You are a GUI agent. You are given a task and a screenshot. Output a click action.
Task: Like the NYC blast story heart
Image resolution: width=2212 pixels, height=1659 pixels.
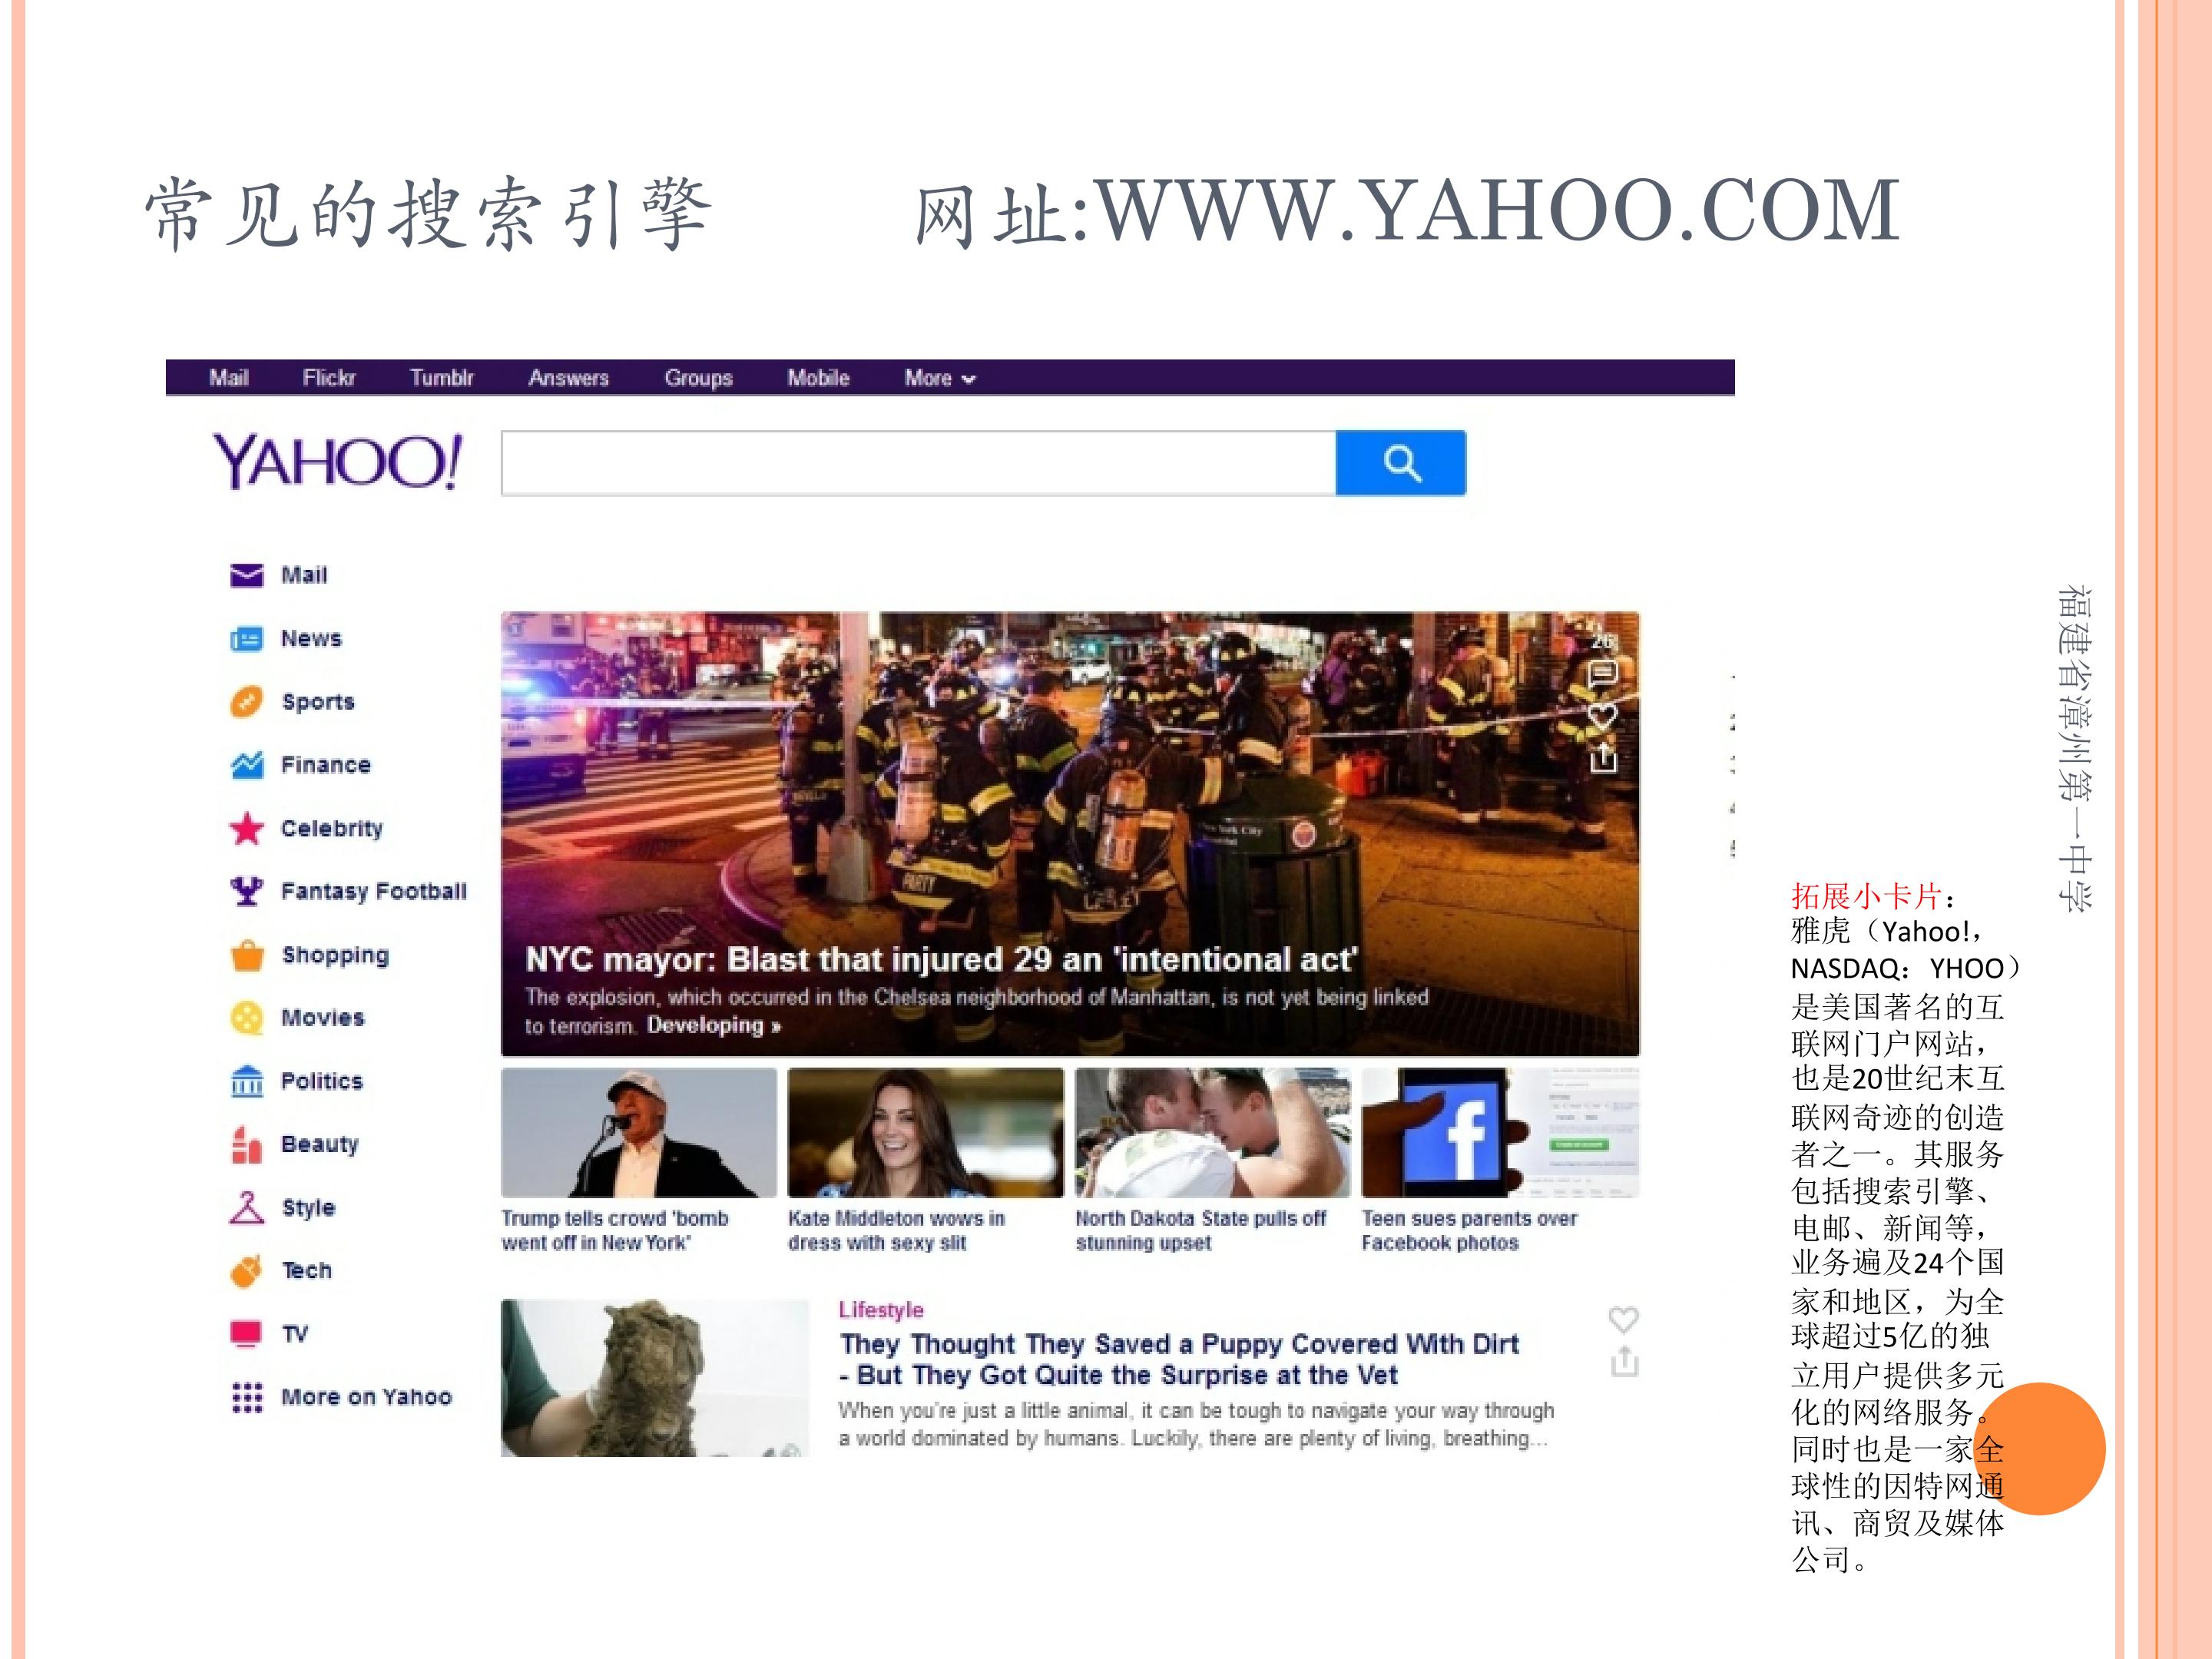[x=1602, y=716]
